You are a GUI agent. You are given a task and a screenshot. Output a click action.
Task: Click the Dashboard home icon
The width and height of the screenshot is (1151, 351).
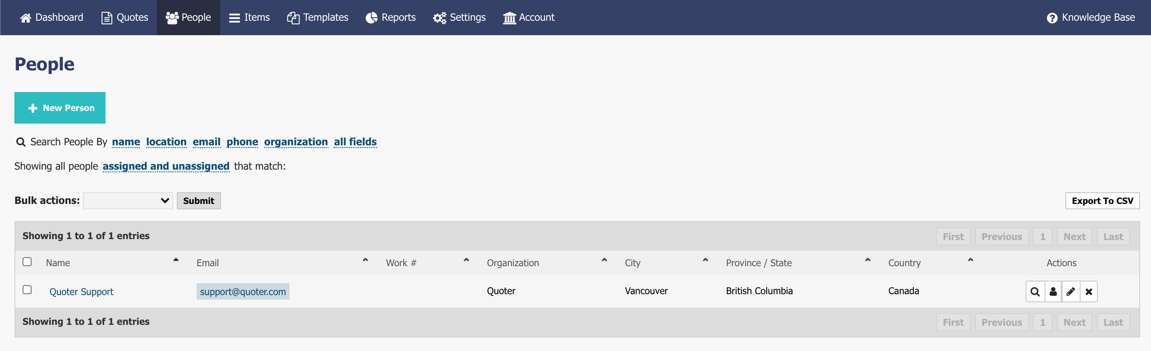click(x=26, y=18)
